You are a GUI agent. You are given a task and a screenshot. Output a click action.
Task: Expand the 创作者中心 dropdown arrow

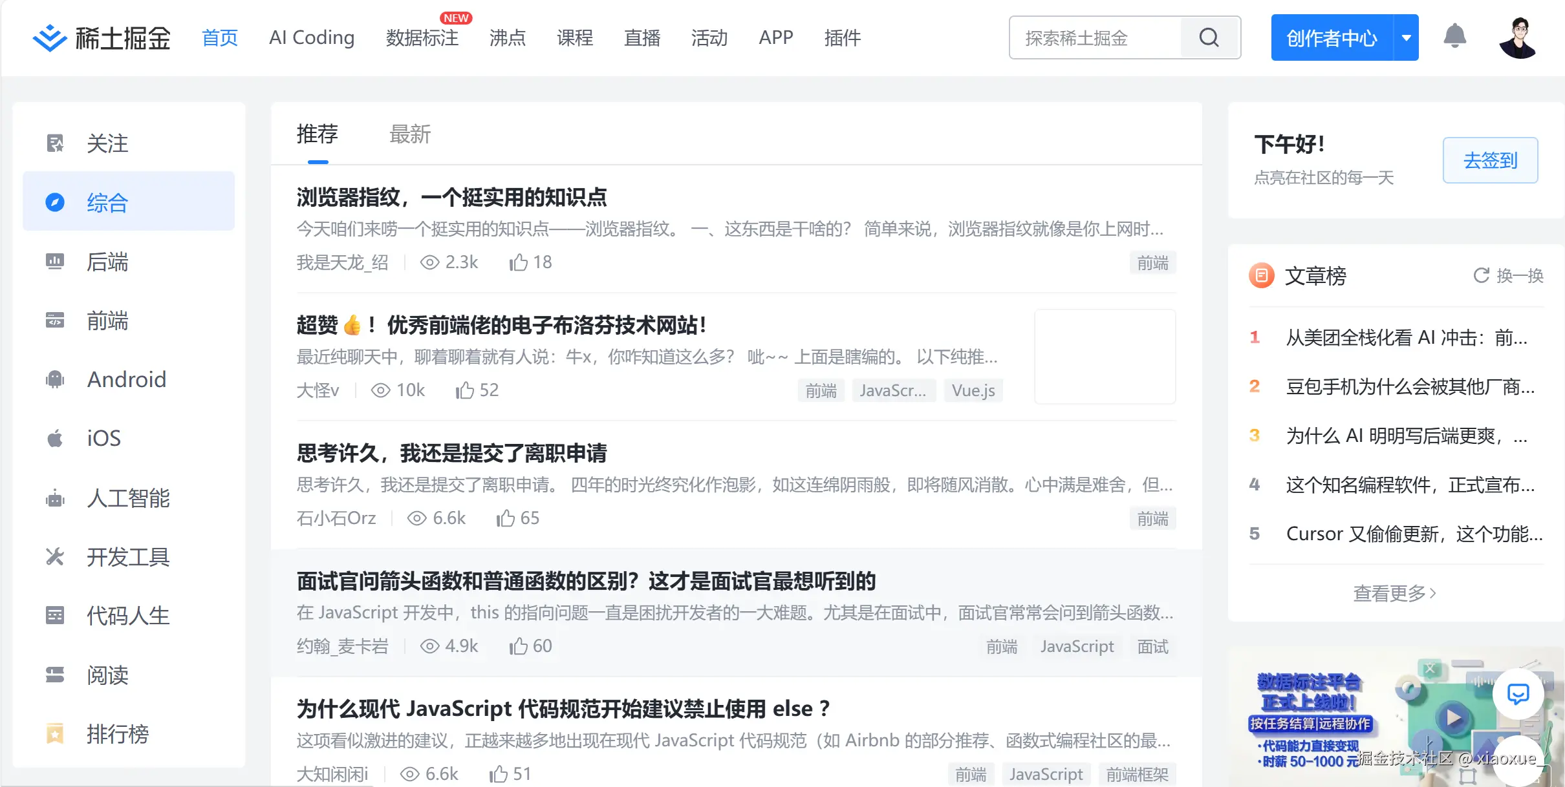tap(1405, 37)
